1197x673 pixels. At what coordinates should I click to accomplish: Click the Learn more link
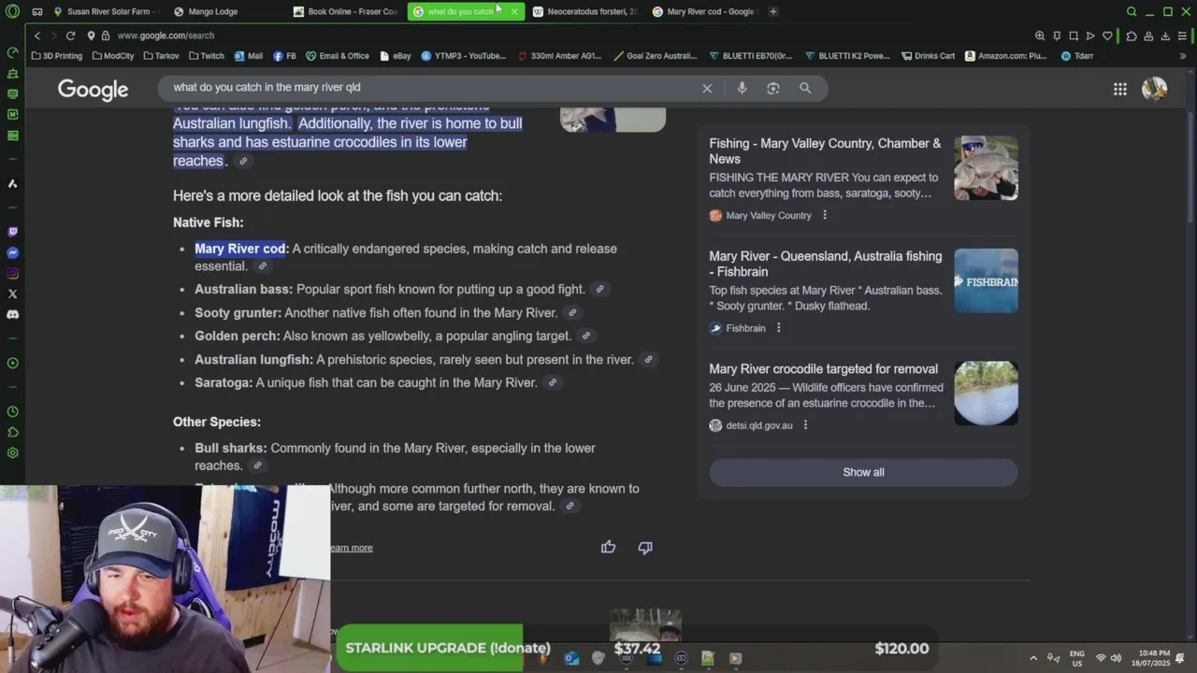(352, 548)
